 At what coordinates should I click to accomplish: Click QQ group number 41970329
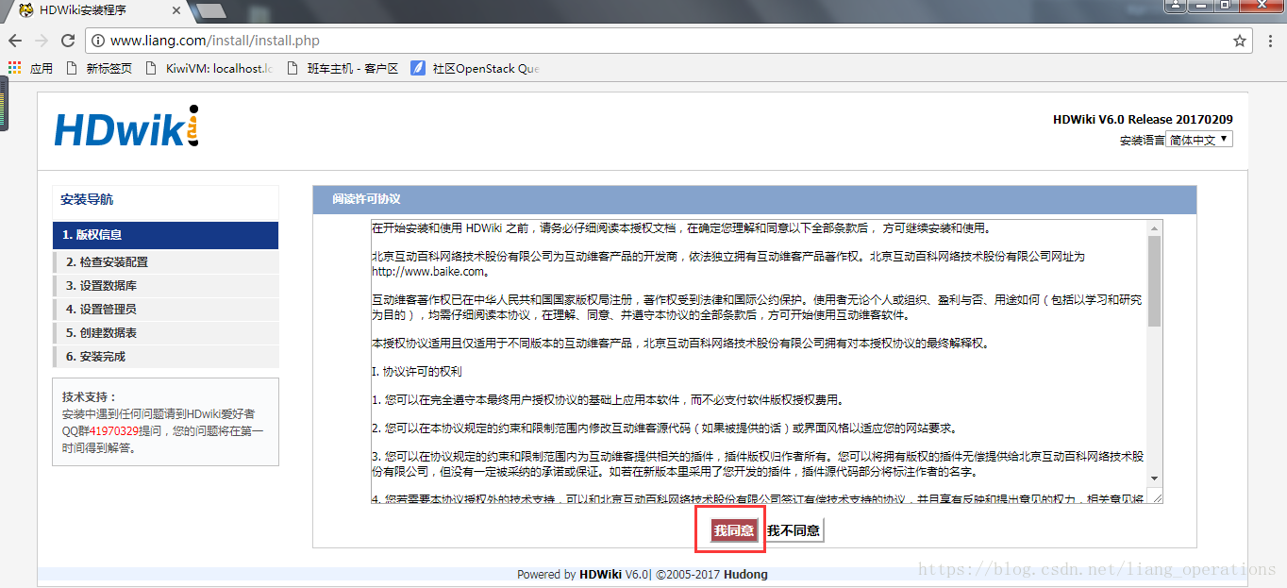coord(115,429)
